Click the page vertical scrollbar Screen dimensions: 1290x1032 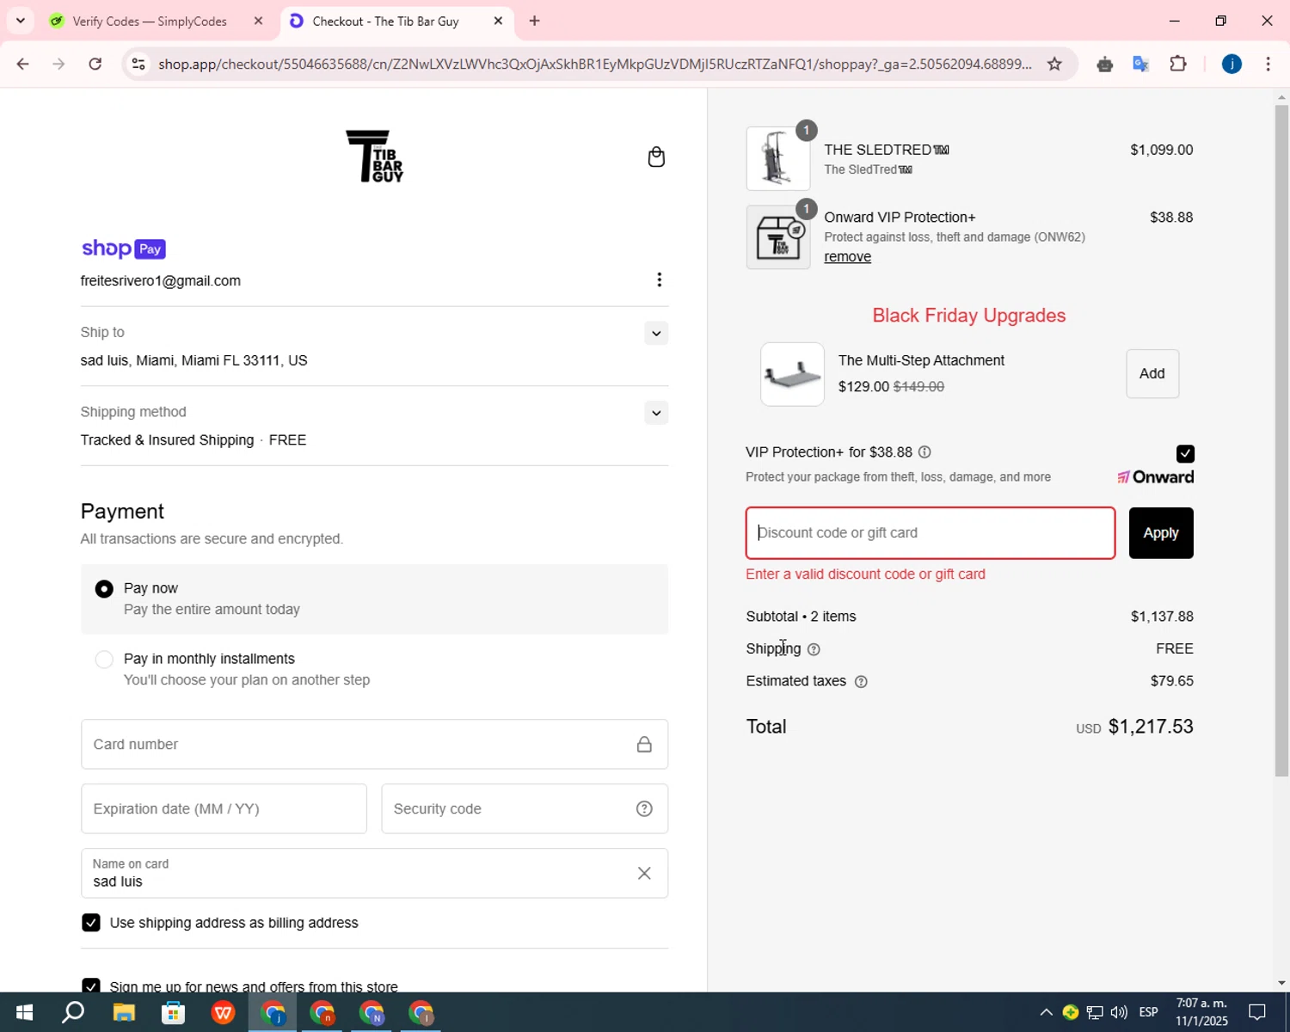tap(1281, 439)
